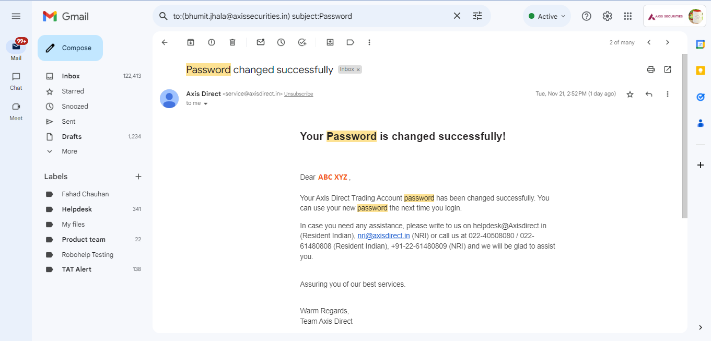Image resolution: width=711 pixels, height=341 pixels.
Task: Mark the email as unread
Action: click(x=261, y=42)
